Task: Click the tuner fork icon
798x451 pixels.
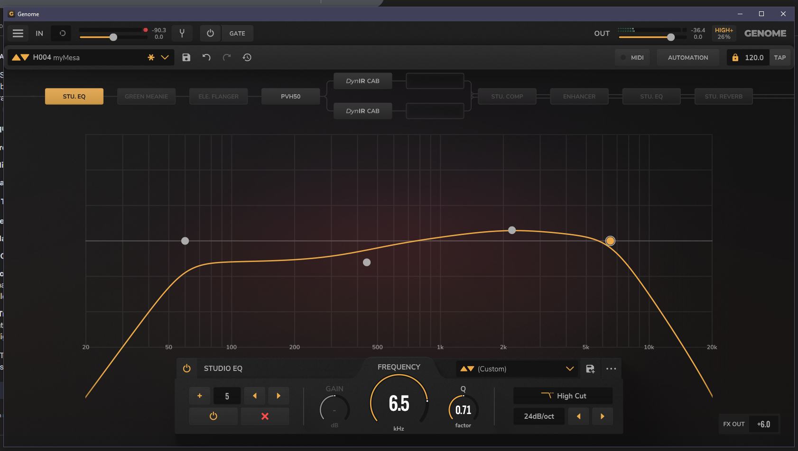Action: pos(182,33)
